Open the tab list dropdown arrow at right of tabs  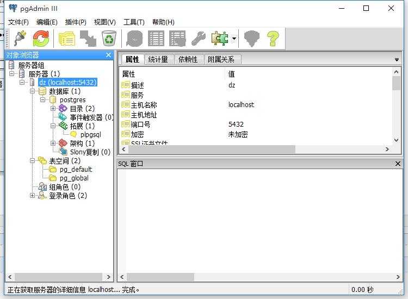[397, 60]
